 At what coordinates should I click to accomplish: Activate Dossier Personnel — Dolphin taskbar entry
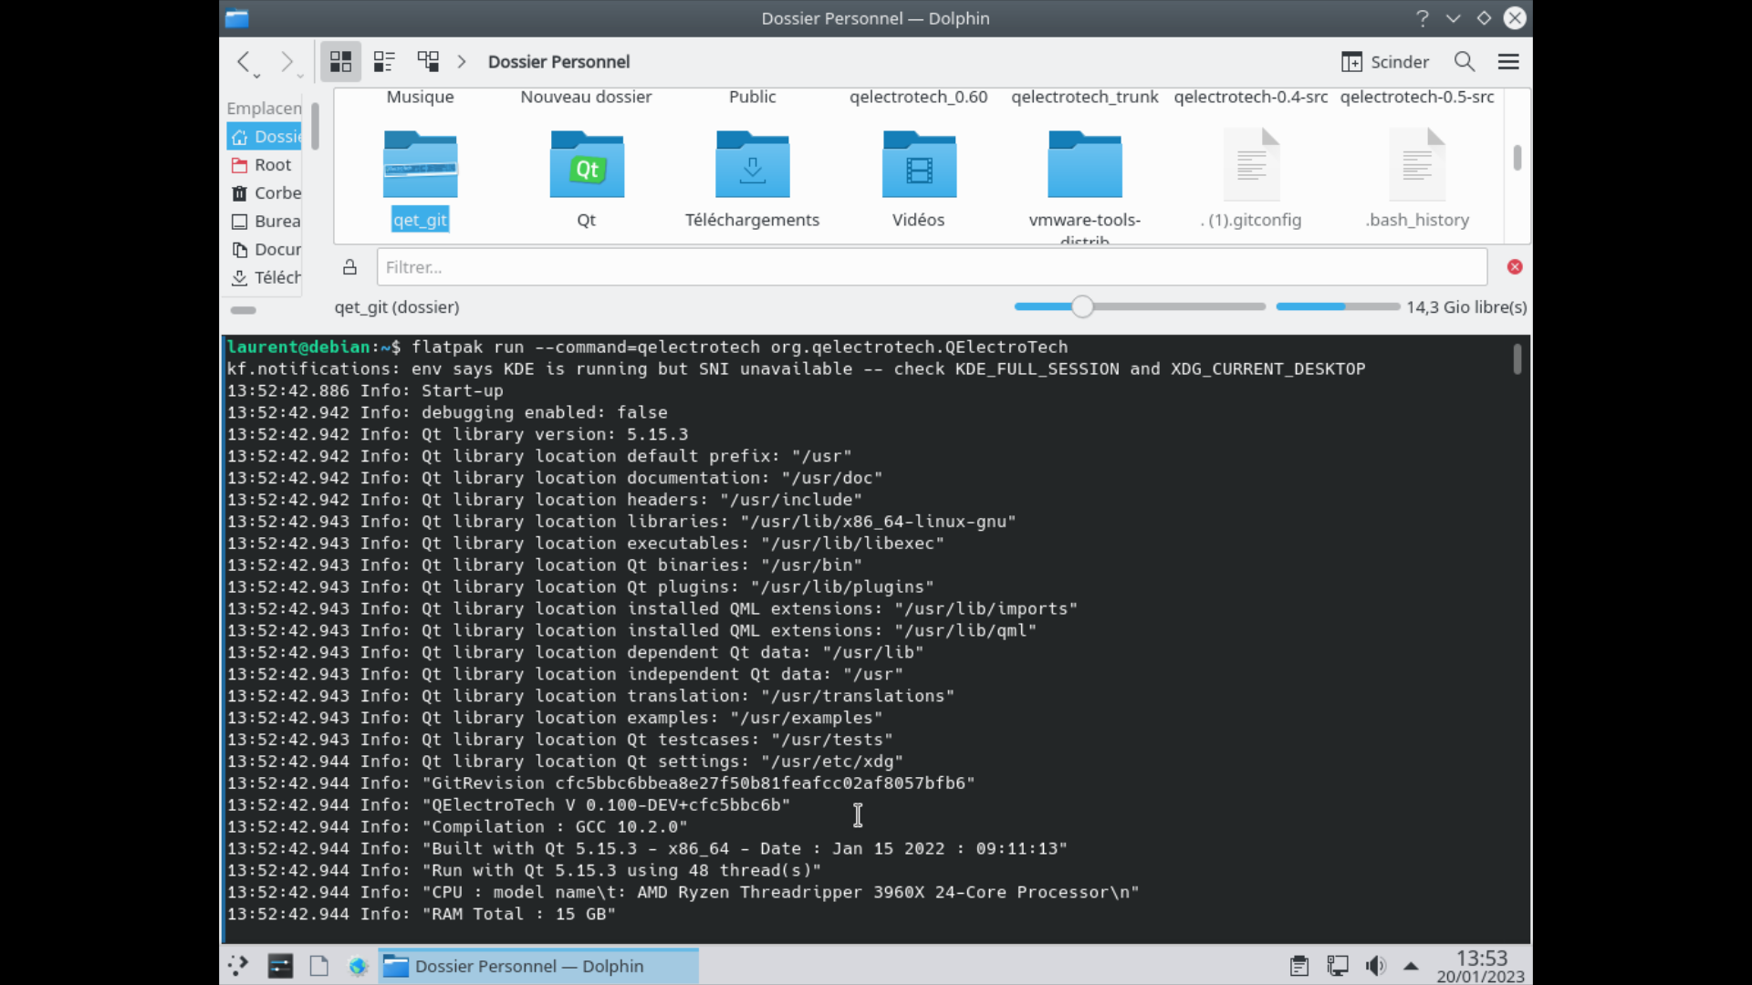pyautogui.click(x=537, y=966)
